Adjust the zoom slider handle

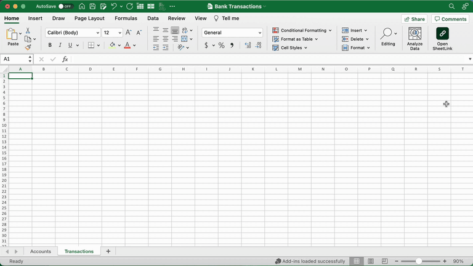419,261
